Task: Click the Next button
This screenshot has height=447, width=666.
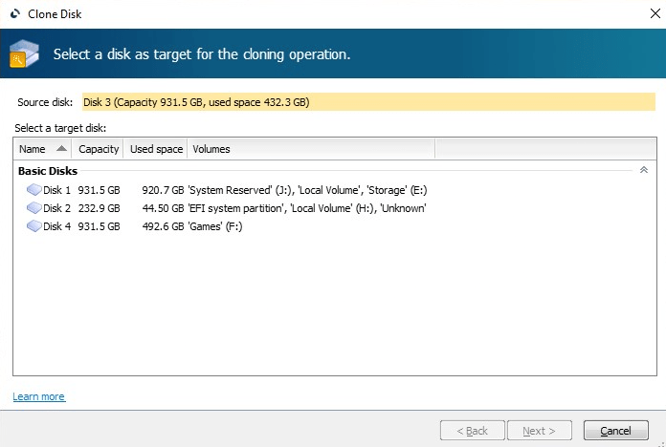Action: click(x=539, y=431)
